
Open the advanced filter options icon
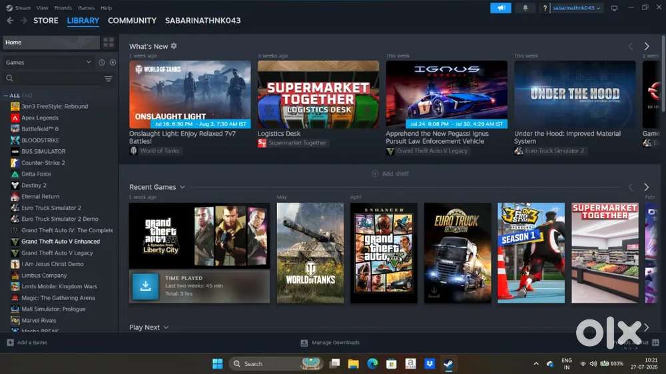(x=109, y=79)
